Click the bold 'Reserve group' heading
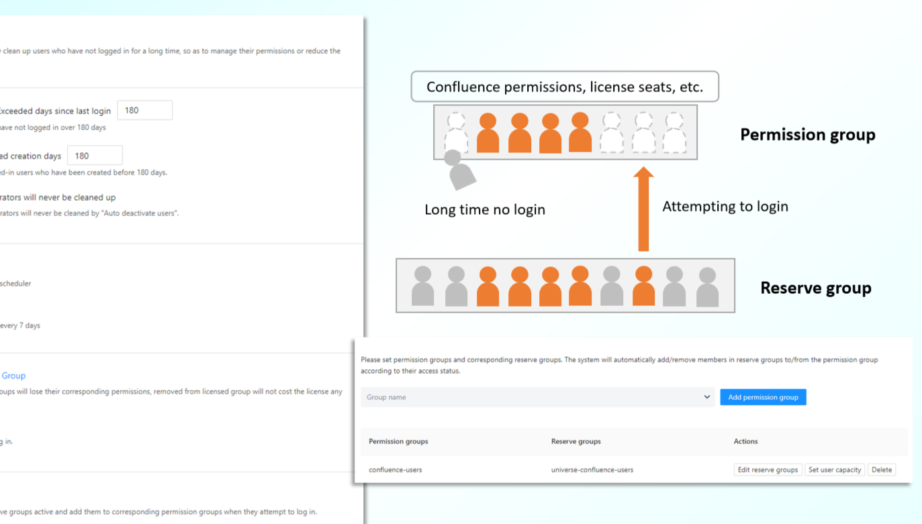922x524 pixels. (816, 288)
